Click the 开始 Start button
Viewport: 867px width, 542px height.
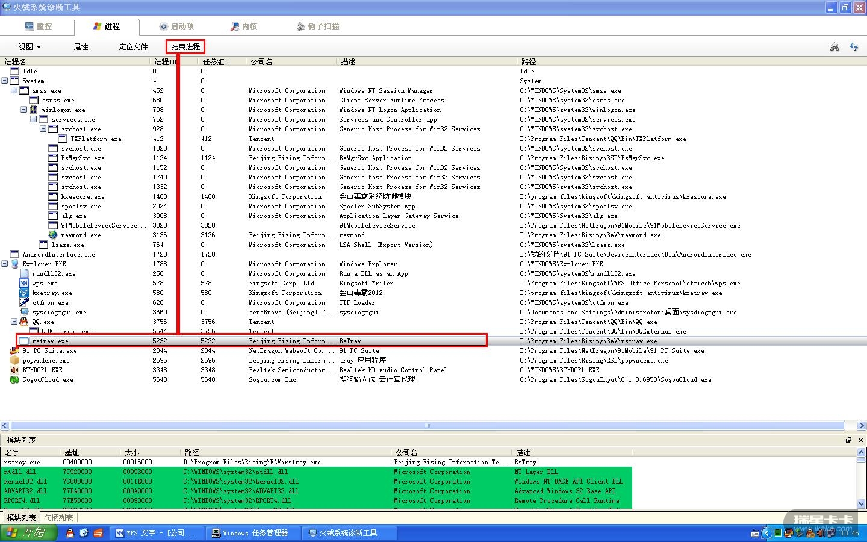[29, 533]
